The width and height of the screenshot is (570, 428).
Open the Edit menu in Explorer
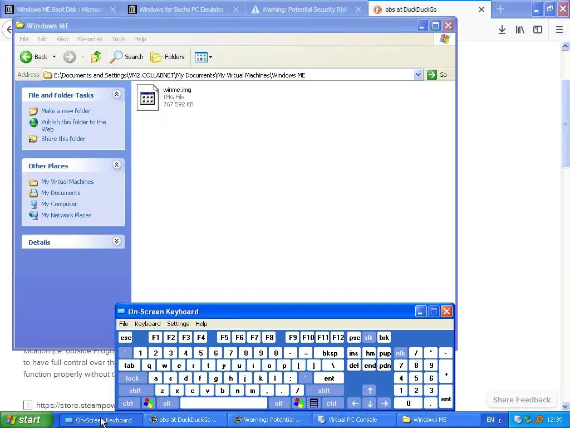click(x=42, y=39)
